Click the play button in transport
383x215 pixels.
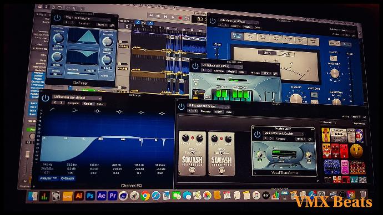click(x=173, y=17)
